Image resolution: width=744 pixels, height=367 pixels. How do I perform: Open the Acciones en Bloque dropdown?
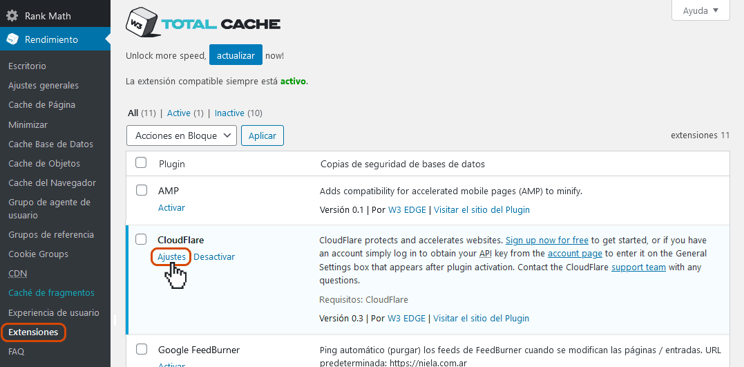click(182, 135)
